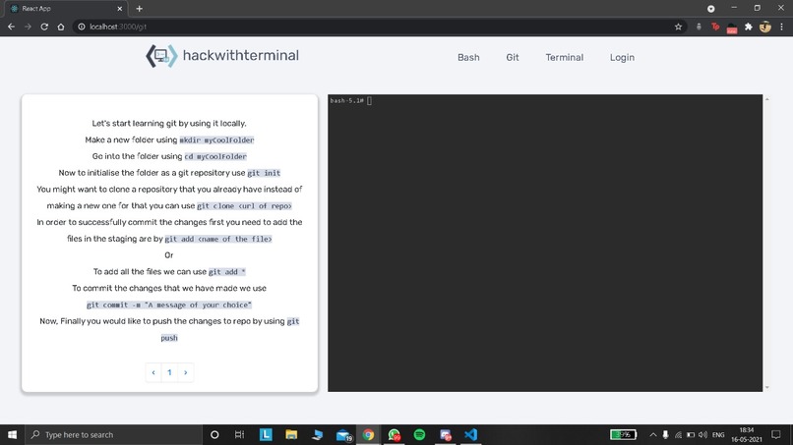Select page 1 in pagination
The height and width of the screenshot is (445, 793).
tap(169, 372)
